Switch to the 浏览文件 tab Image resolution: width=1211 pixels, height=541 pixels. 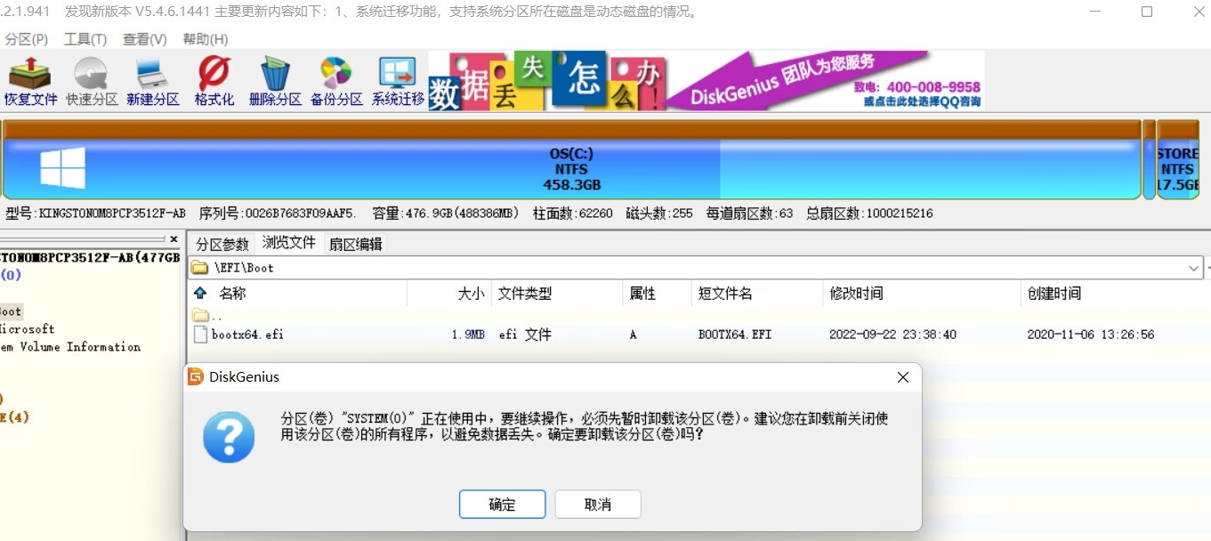[x=289, y=242]
